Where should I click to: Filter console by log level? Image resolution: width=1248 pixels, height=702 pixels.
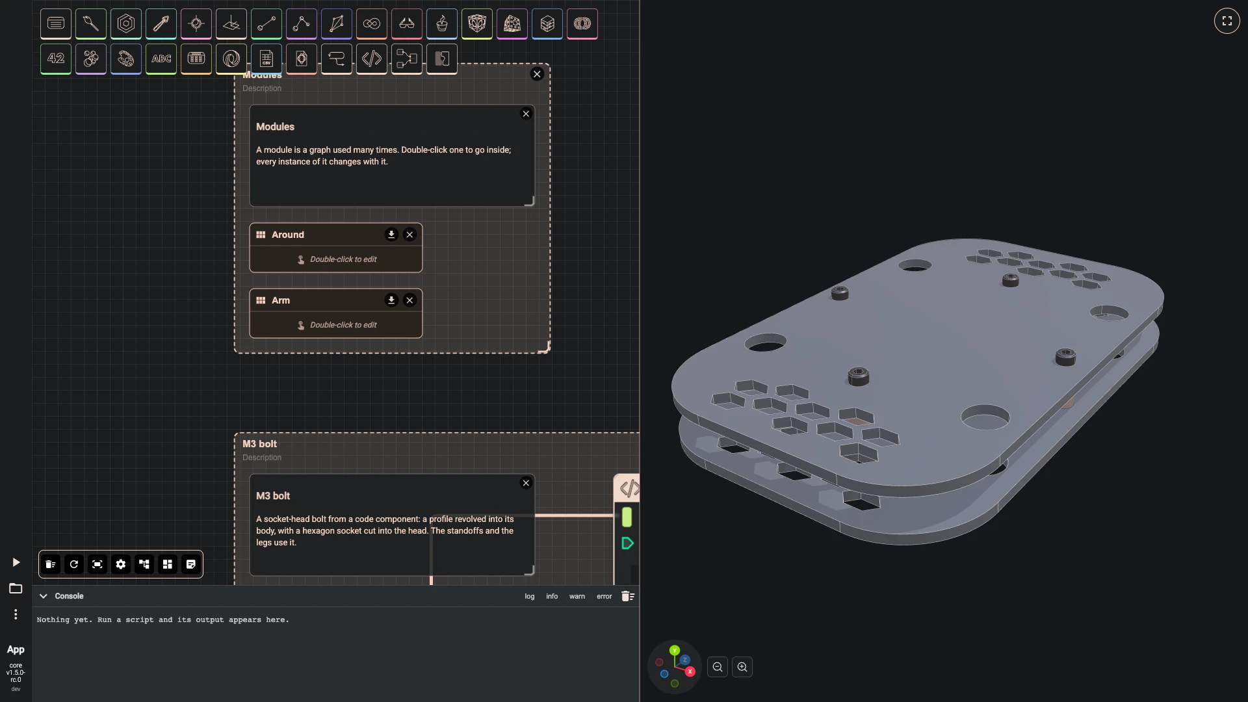[530, 596]
